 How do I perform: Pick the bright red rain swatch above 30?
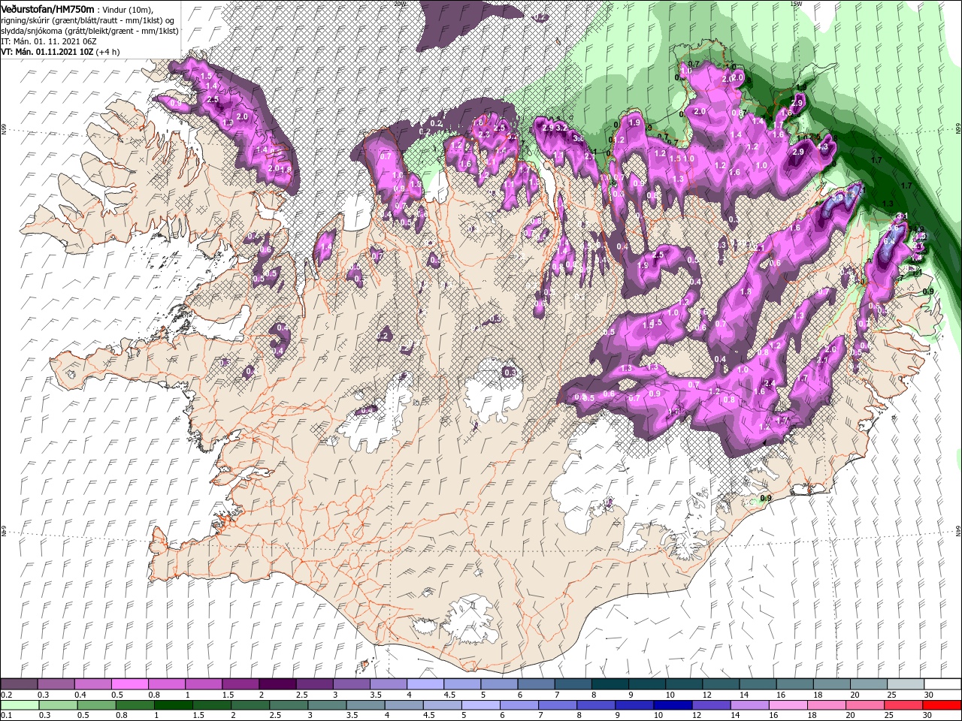point(942,705)
